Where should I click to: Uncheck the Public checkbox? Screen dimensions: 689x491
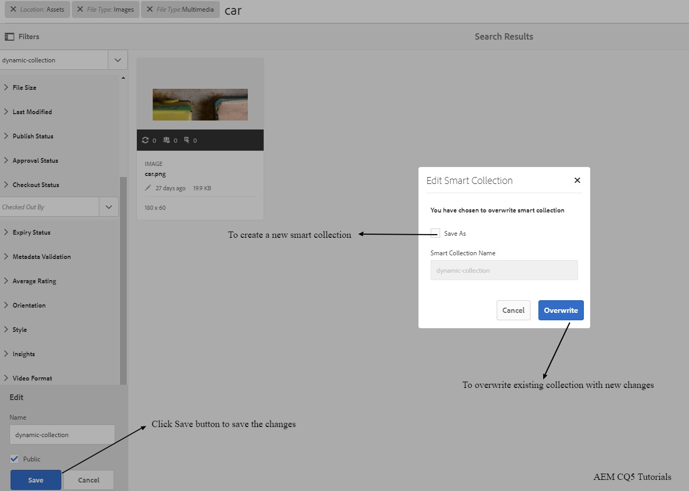pos(14,459)
